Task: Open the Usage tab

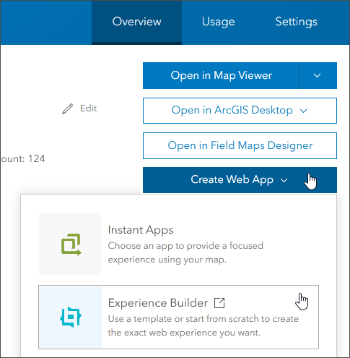Action: click(x=218, y=22)
